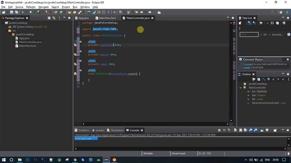This screenshot has height=163, width=291.
Task: Switch to the Javadoc tab
Action: pos(98,130)
